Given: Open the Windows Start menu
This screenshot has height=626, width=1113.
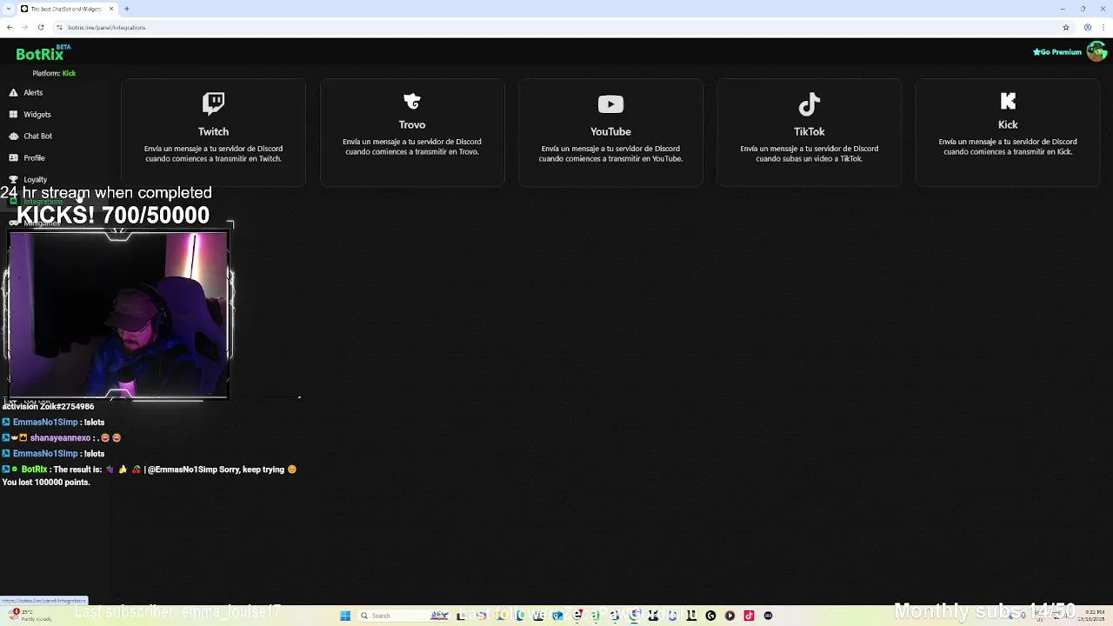Looking at the screenshot, I should 345,616.
